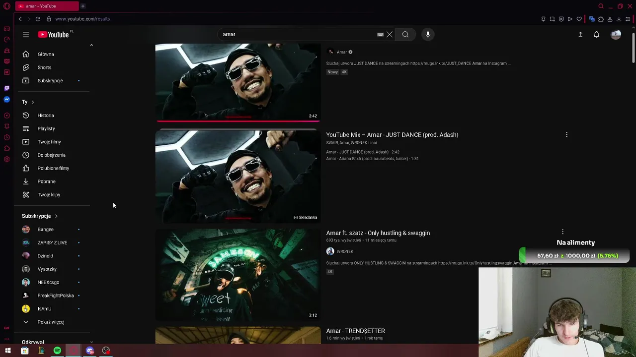Play the top JUST DANCE video thumbnail
Screen dimensions: 636x357
tap(238, 82)
